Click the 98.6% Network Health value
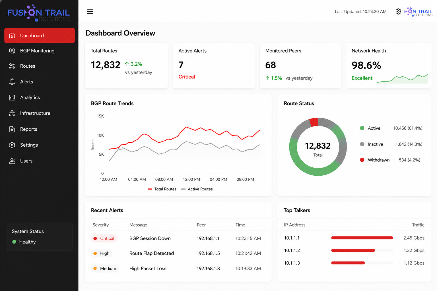 tap(366, 65)
